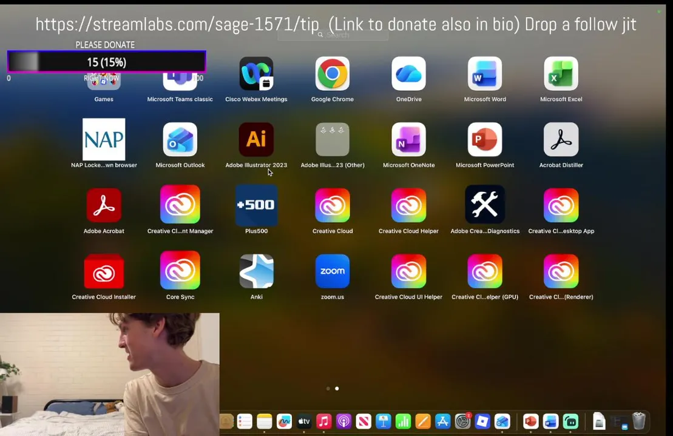
Task: Launch Anki flashcards app
Action: tap(256, 271)
